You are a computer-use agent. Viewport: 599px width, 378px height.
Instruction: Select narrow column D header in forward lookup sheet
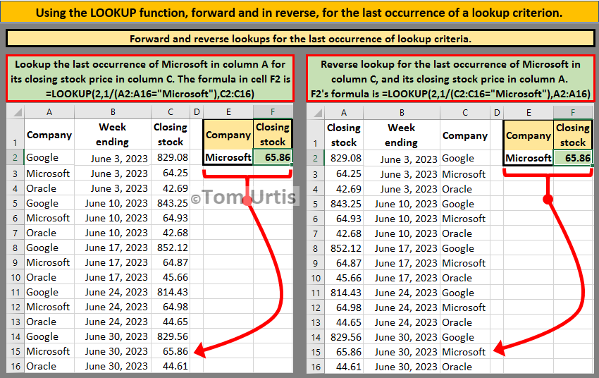(x=197, y=112)
